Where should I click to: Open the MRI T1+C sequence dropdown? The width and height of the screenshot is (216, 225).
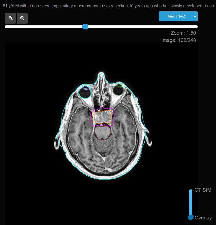(x=178, y=16)
